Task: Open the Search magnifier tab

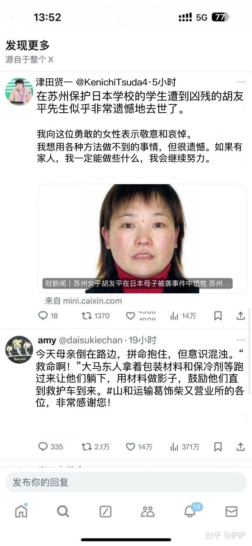Action: point(63,511)
